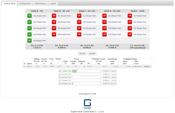
Task: Toggle the B4 Power Port switch
Action: click(54, 34)
